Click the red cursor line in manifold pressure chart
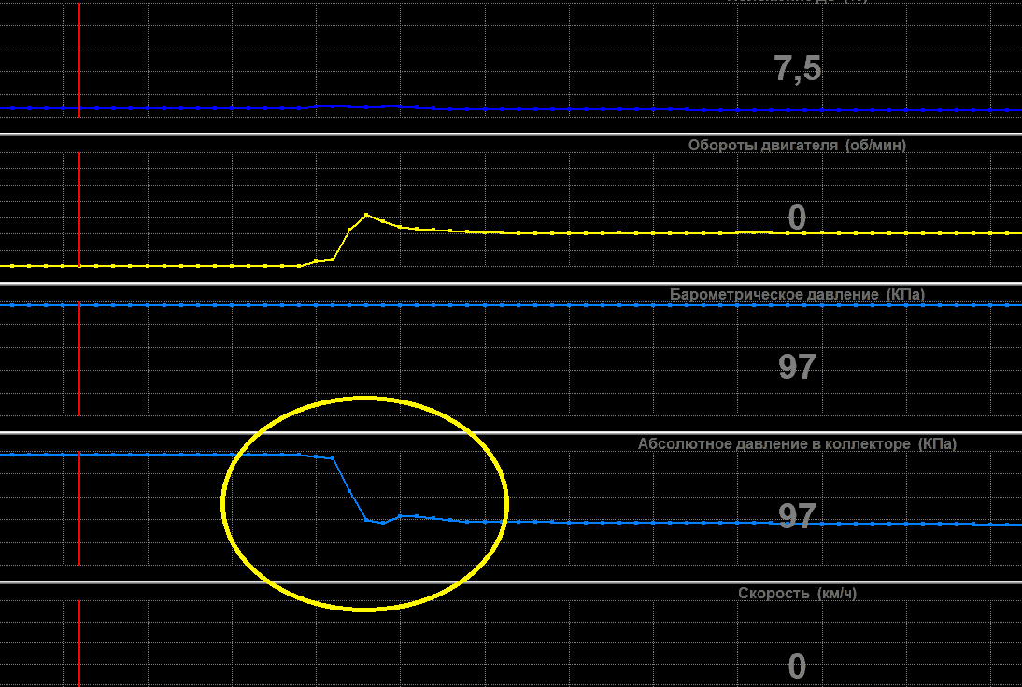Image resolution: width=1022 pixels, height=687 pixels. pos(79,508)
